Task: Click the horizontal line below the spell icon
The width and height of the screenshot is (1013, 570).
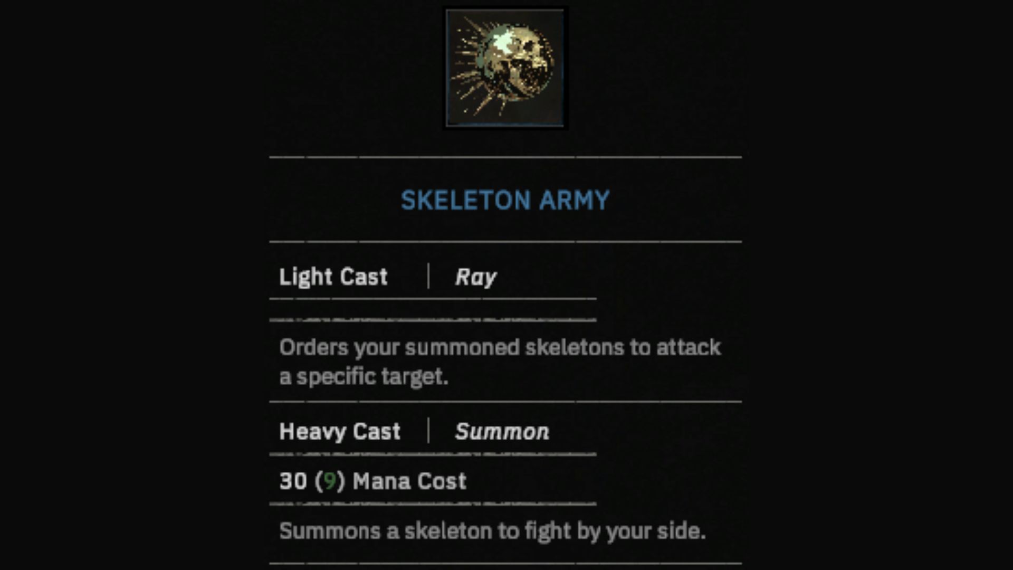Action: [x=505, y=157]
